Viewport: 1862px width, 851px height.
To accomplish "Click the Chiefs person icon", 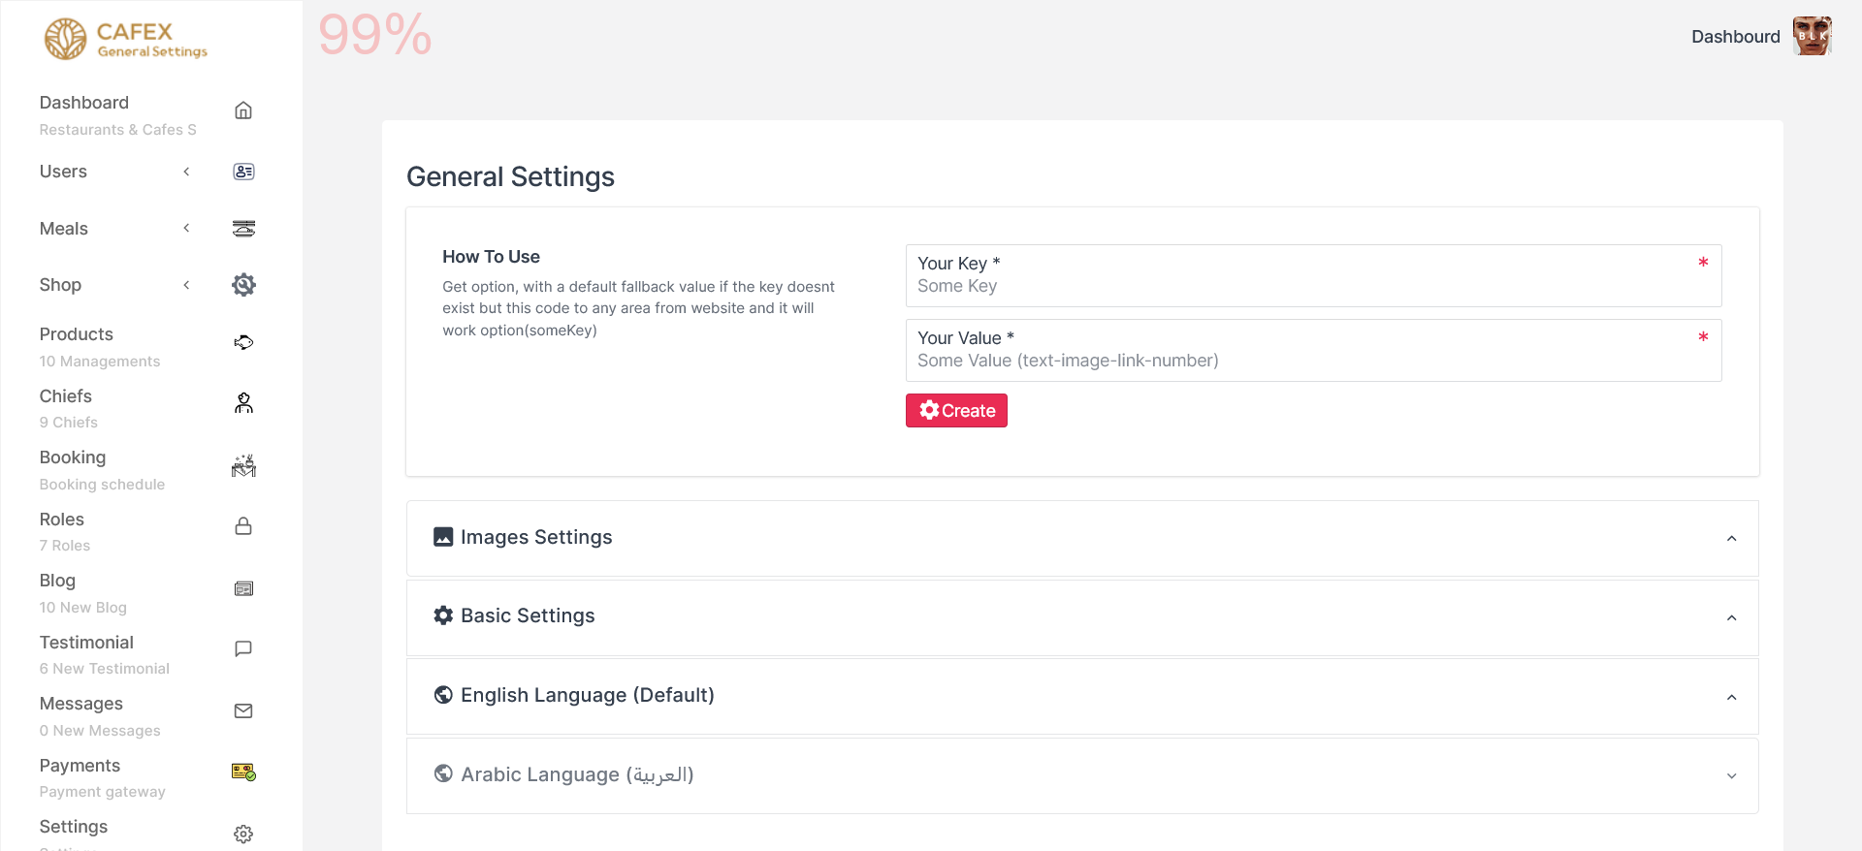I will 243,403.
